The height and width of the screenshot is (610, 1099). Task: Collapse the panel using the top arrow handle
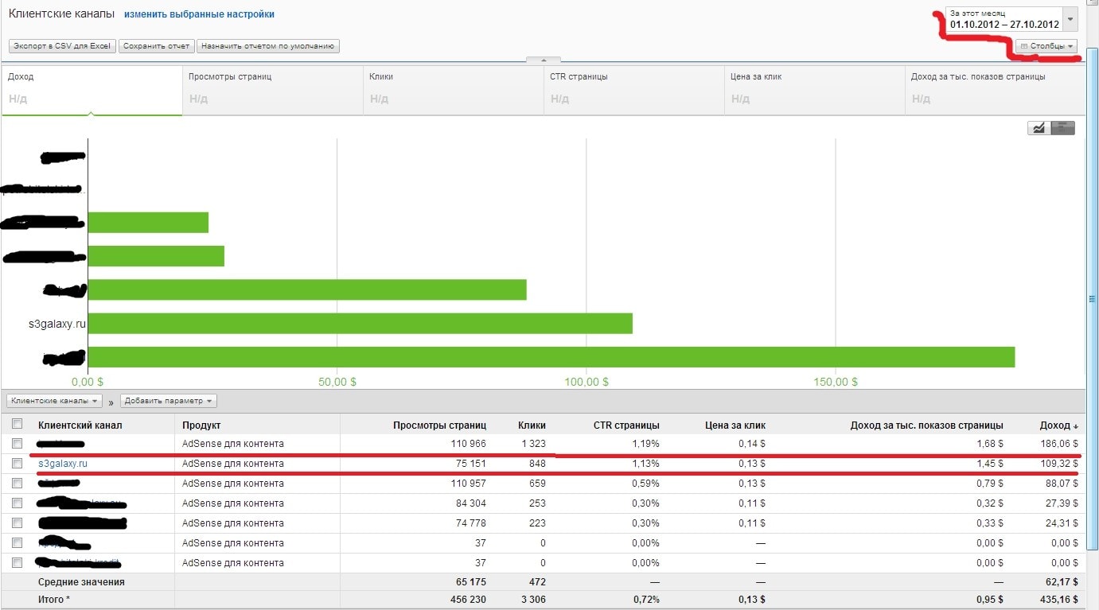coord(544,60)
